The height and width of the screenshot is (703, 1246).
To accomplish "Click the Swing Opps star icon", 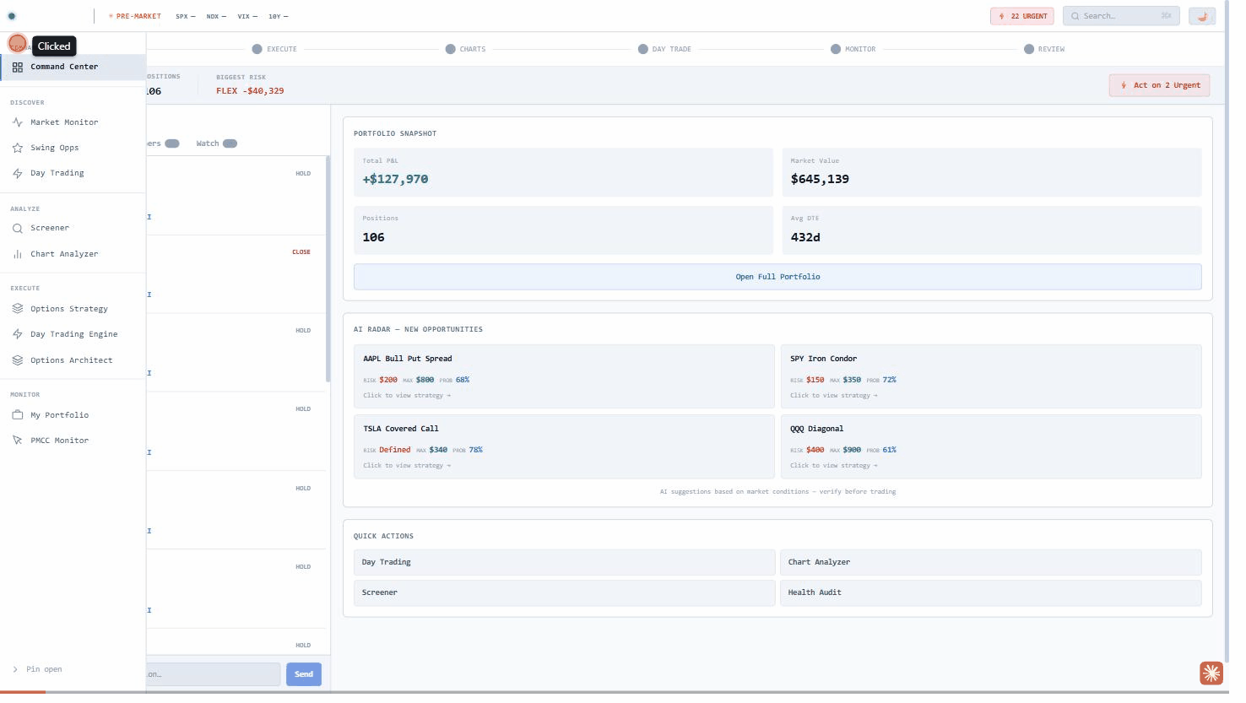I will [x=17, y=148].
